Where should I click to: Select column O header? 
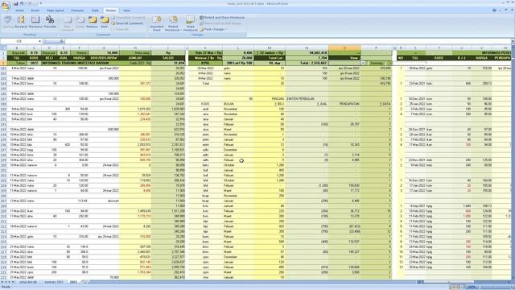click(344, 48)
